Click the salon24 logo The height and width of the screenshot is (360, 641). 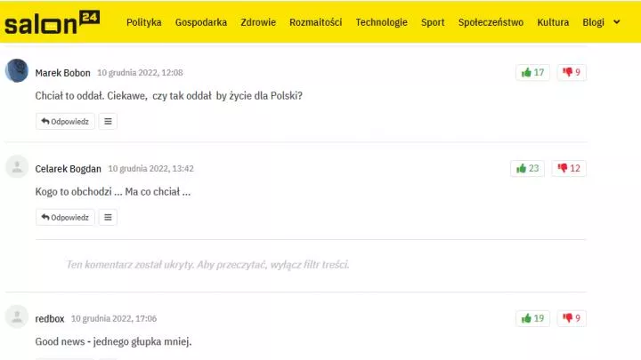pos(52,22)
